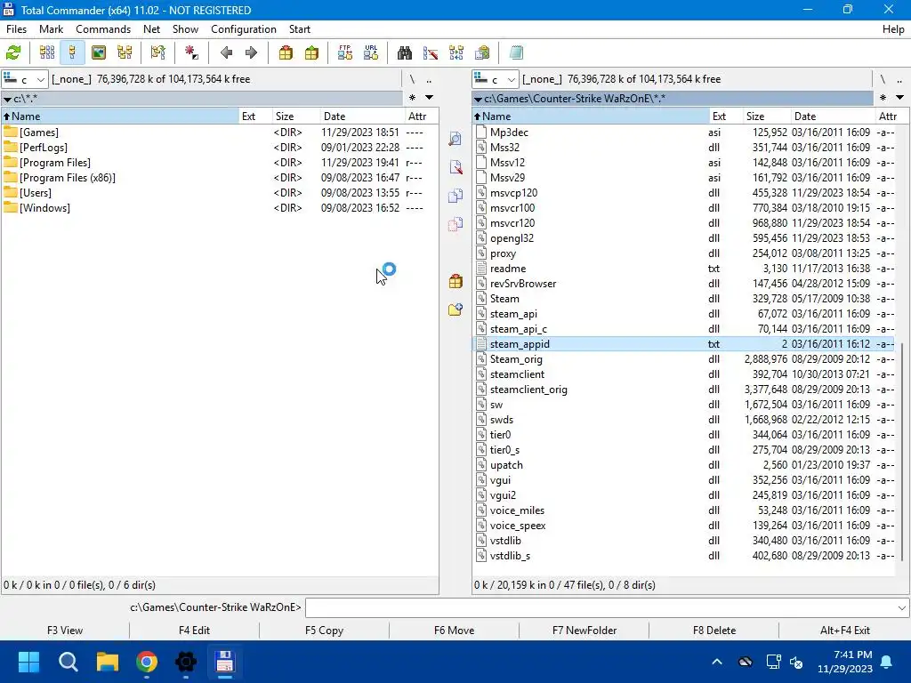911x683 pixels.
Task: Select the readme txt file
Action: pyautogui.click(x=686, y=269)
